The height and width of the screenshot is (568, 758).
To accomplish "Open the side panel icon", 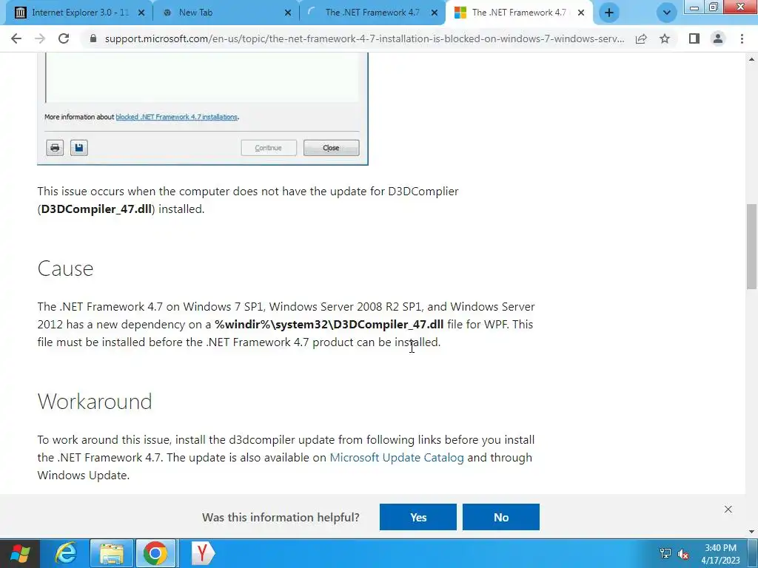I will 694,38.
